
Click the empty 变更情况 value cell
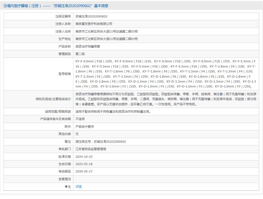[137, 179]
